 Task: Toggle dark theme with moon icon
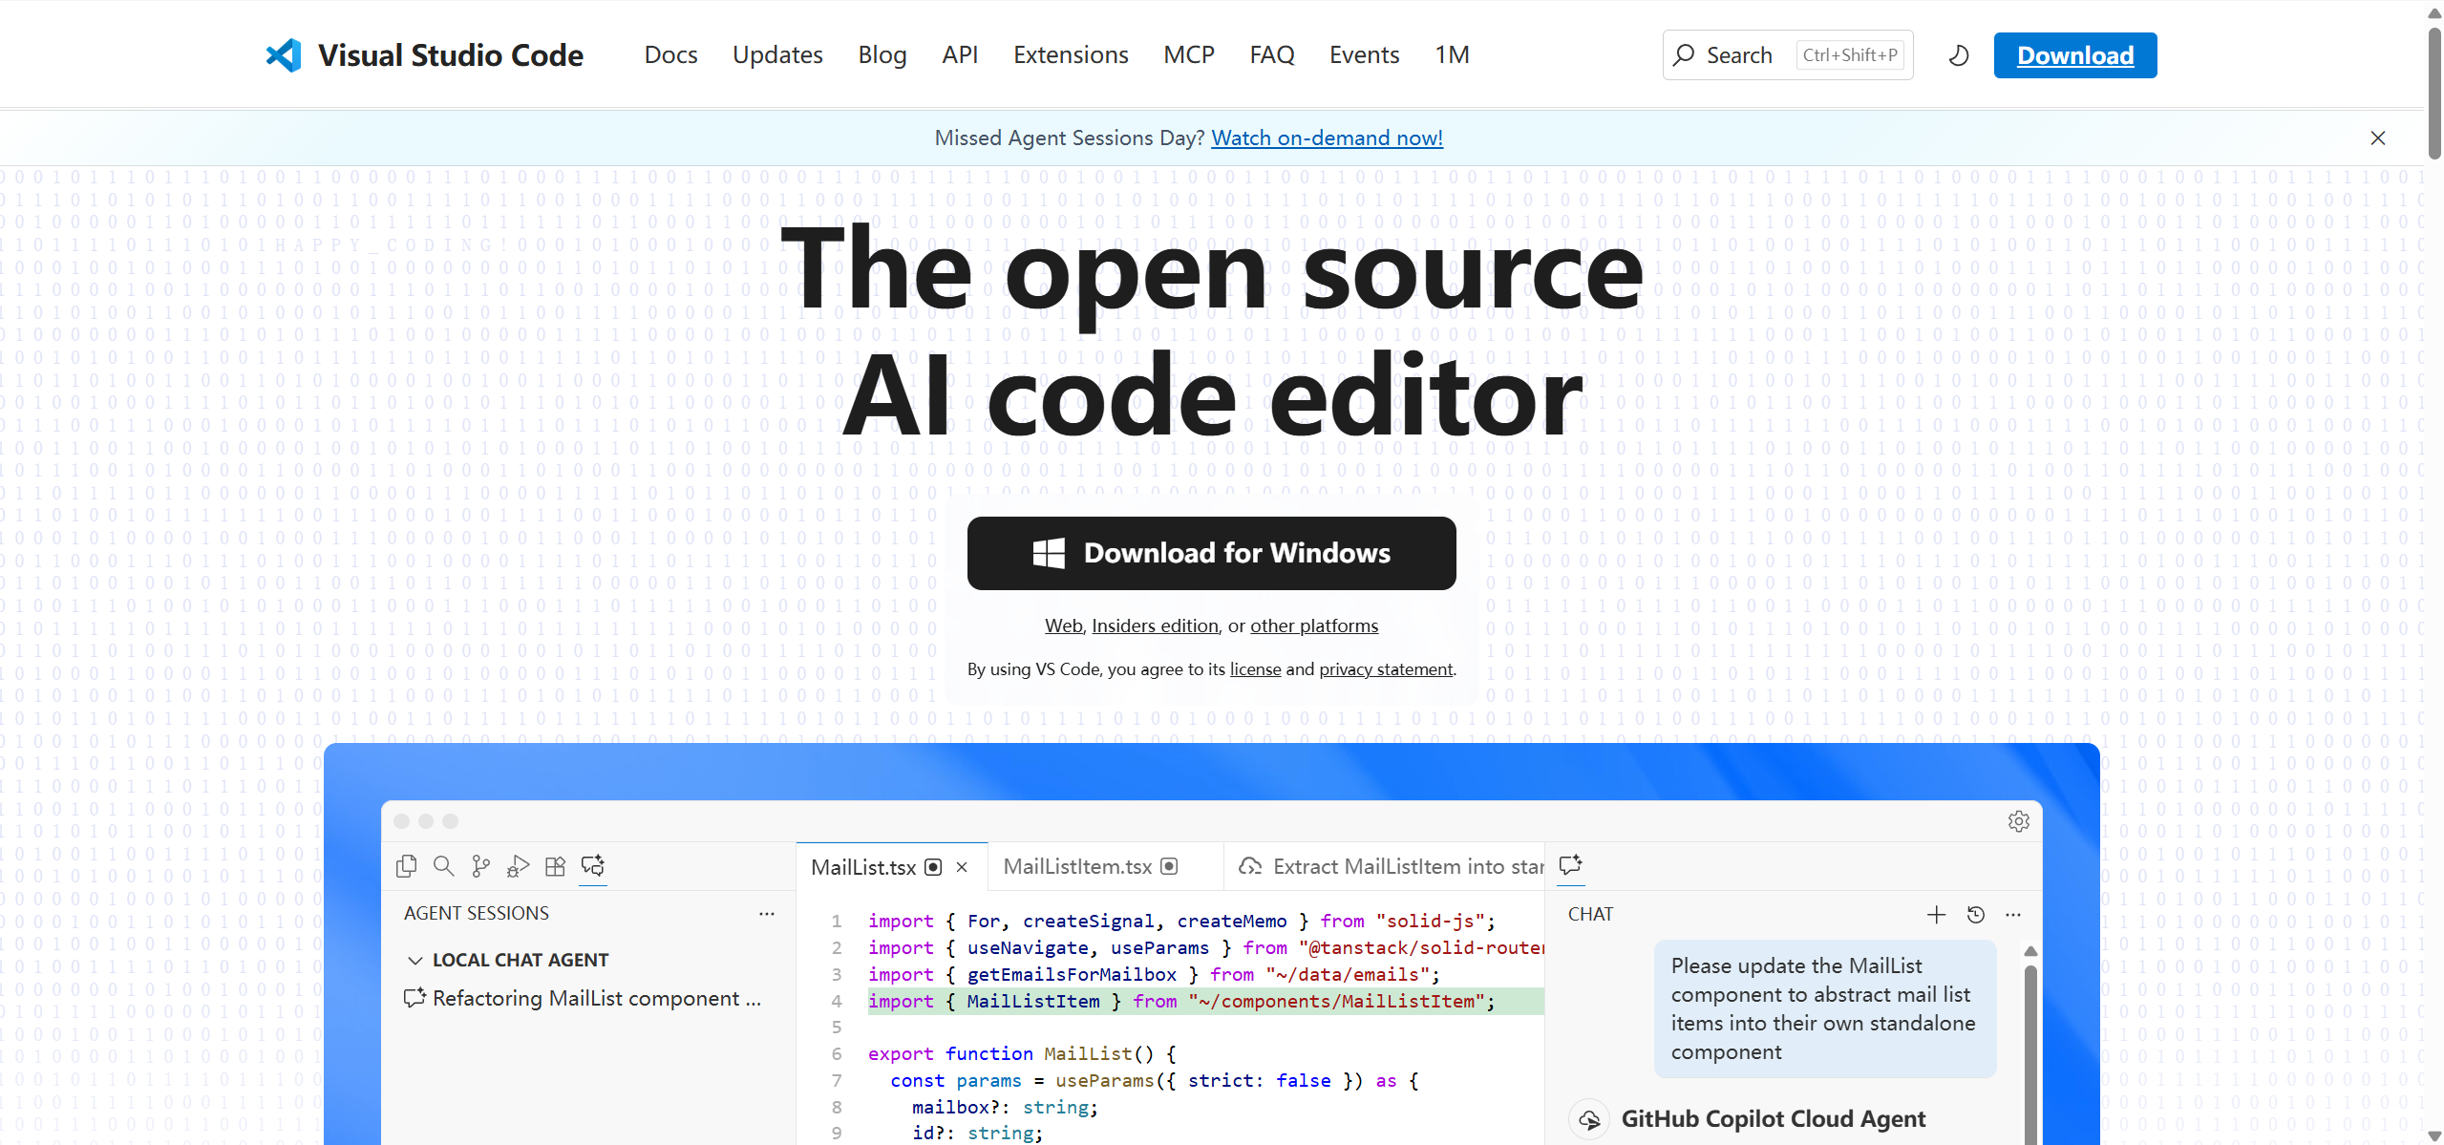pyautogui.click(x=1958, y=55)
